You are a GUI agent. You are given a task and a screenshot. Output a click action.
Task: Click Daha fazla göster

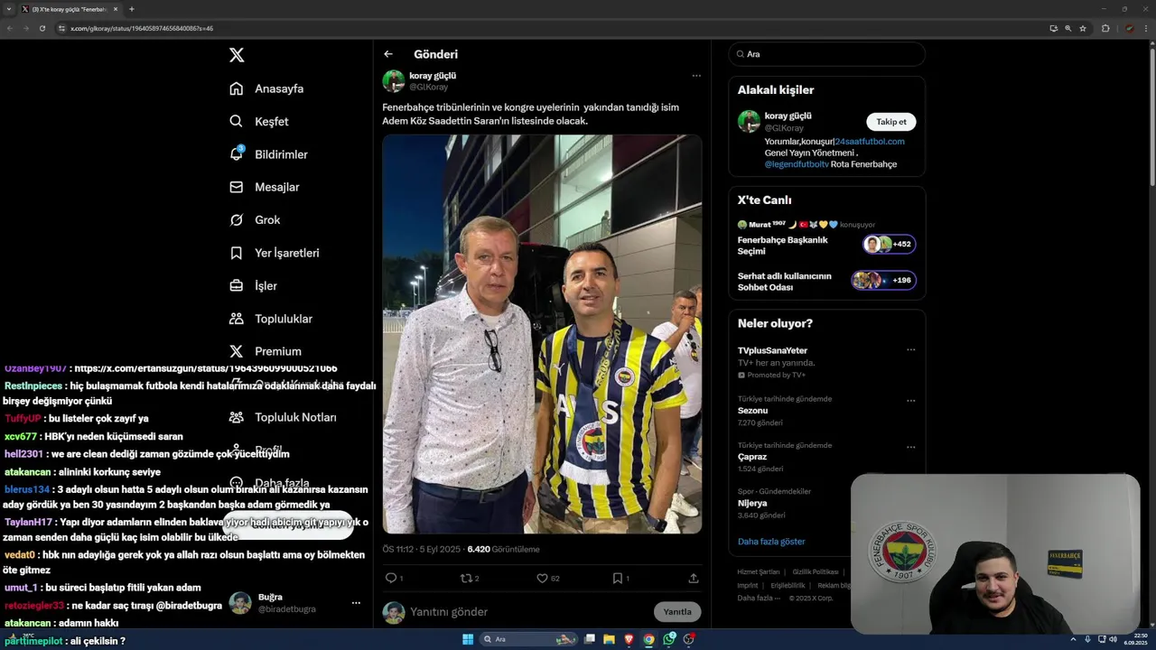(771, 542)
